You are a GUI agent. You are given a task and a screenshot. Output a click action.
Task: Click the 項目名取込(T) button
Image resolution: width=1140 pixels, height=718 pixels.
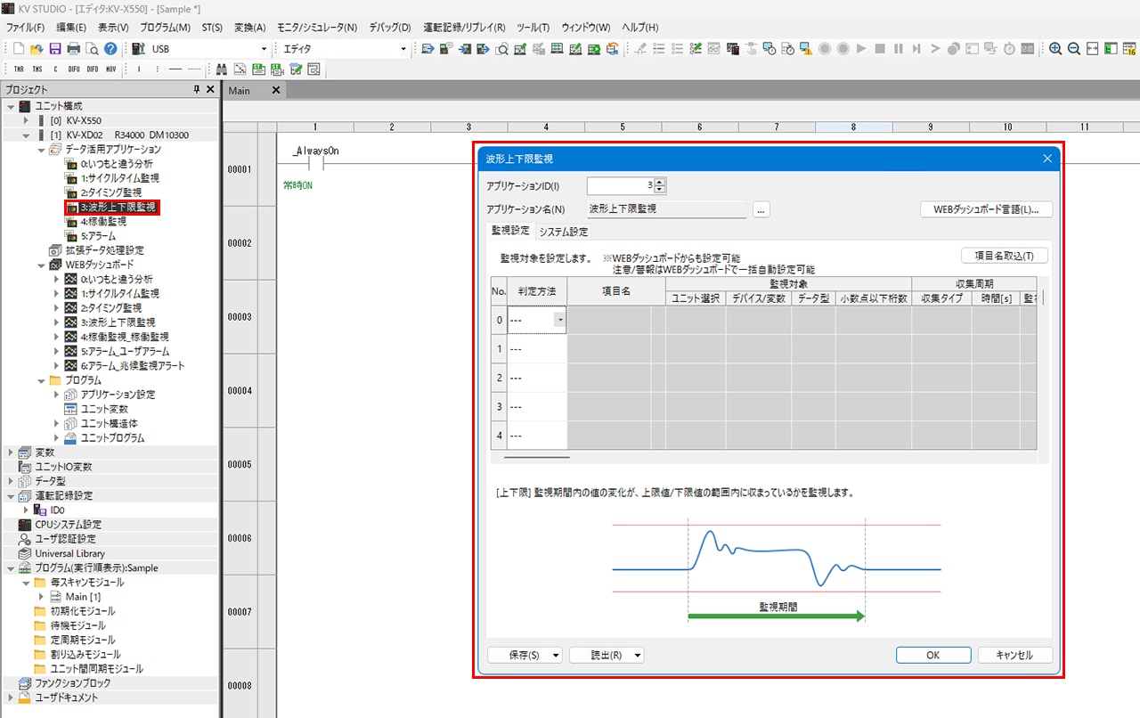point(1004,256)
